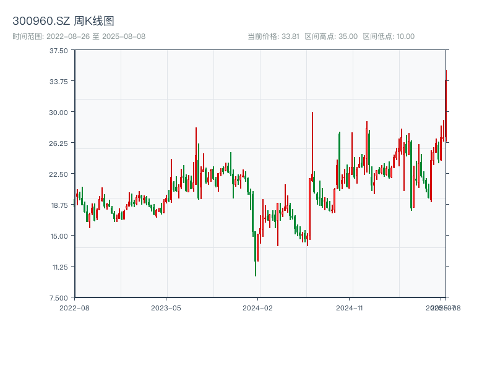Click the 26.25 y-axis label

point(59,143)
